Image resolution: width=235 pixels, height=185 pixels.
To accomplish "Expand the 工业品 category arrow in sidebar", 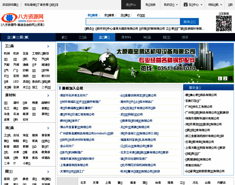I will [x=48, y=46].
